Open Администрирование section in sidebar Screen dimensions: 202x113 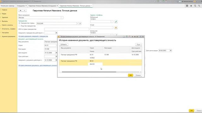(x=9, y=36)
